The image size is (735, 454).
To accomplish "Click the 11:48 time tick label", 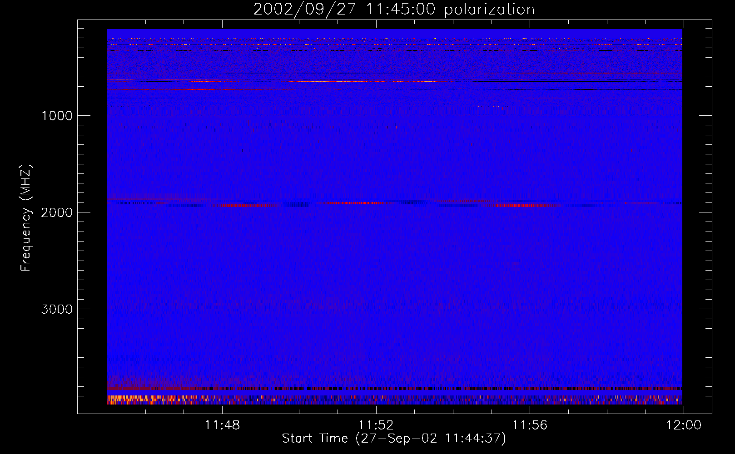I will click(222, 425).
